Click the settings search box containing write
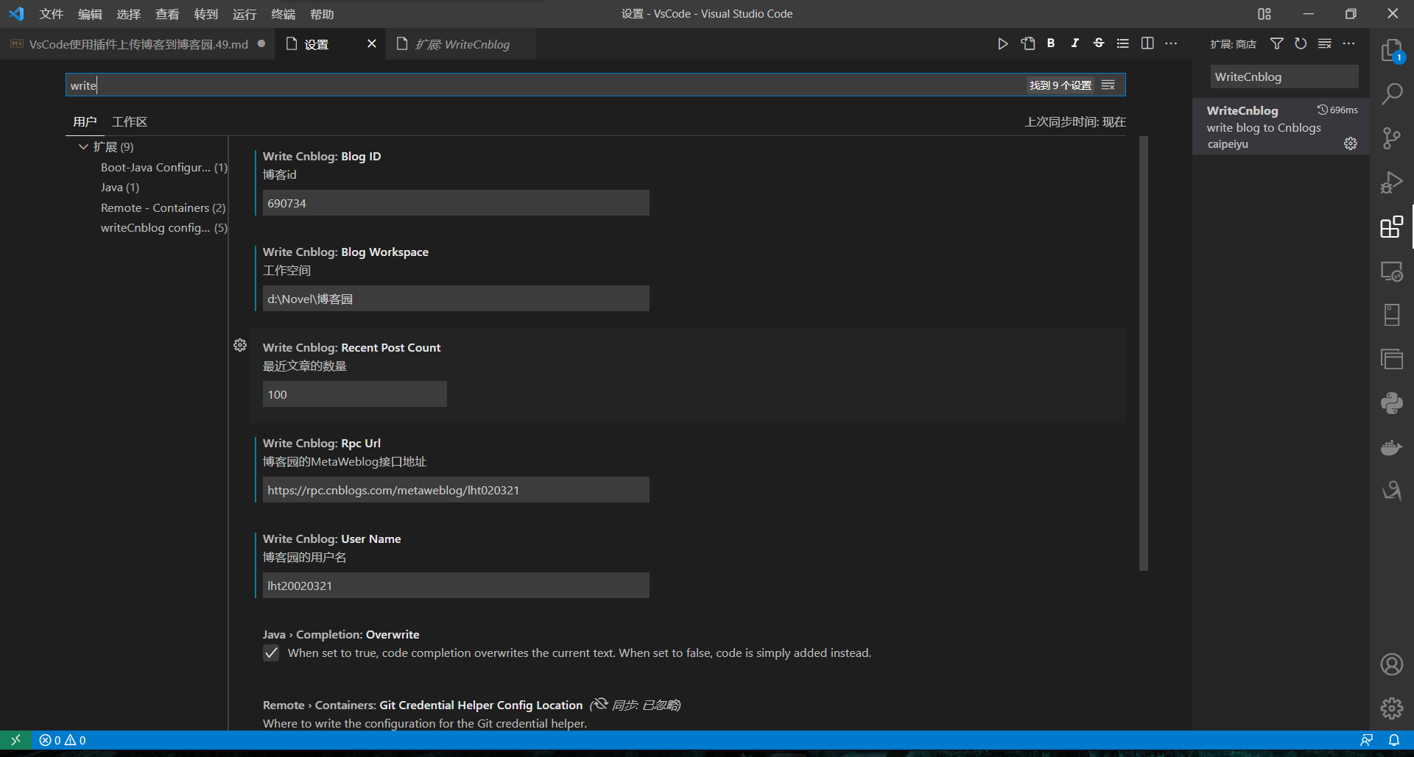The height and width of the screenshot is (757, 1414). tap(545, 85)
